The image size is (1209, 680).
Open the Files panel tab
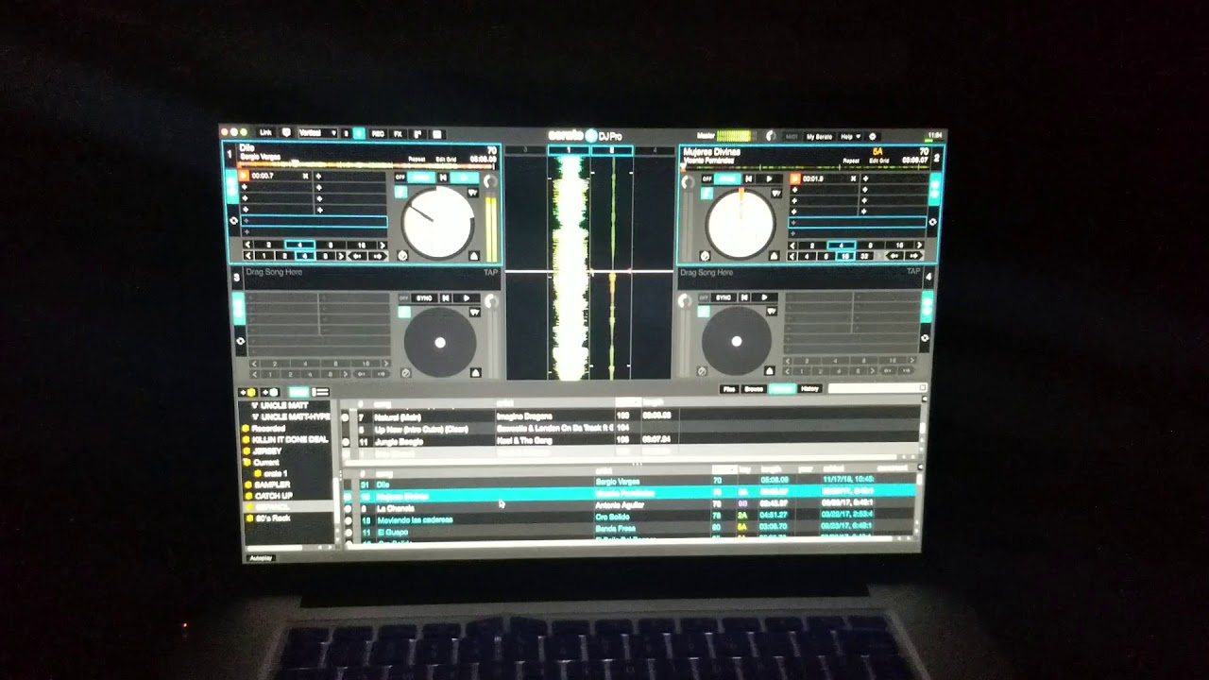(729, 388)
